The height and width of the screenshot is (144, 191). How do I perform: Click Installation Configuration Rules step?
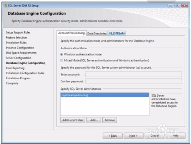coord(25,73)
